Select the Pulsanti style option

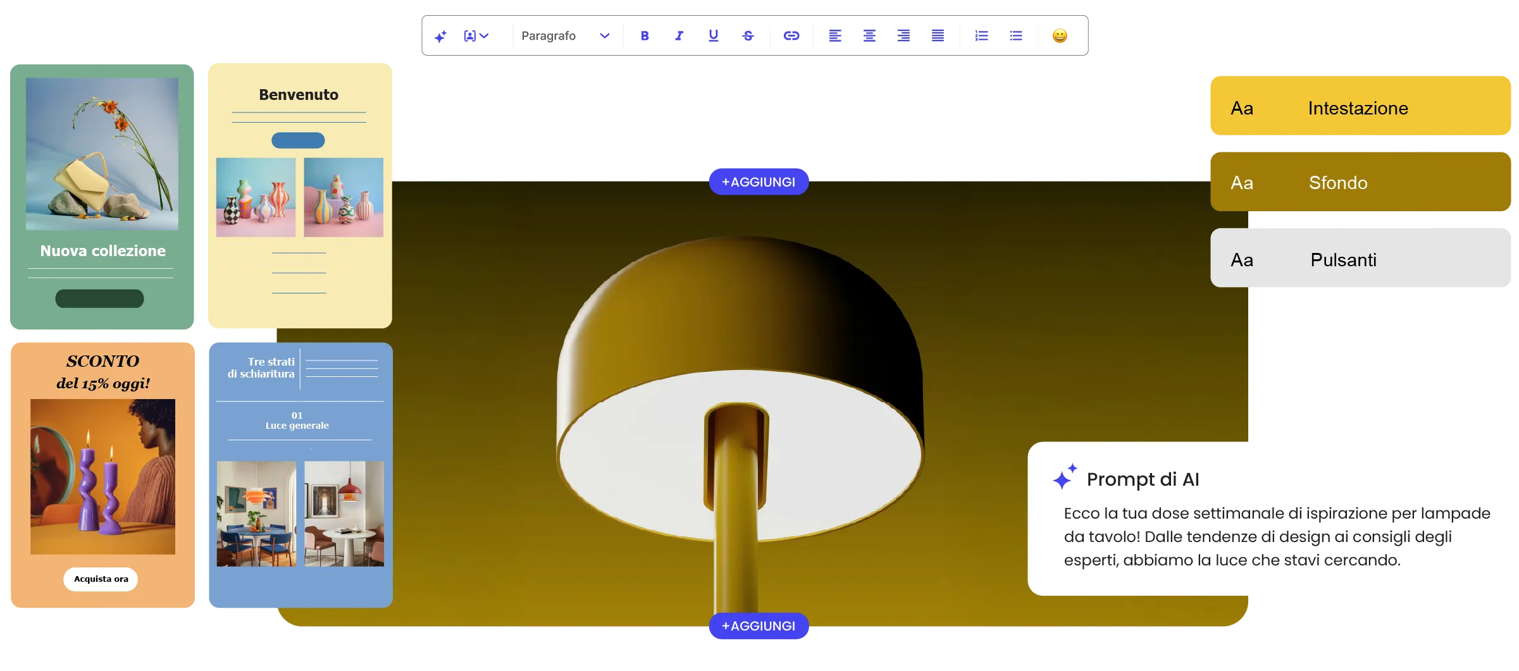[x=1360, y=259]
